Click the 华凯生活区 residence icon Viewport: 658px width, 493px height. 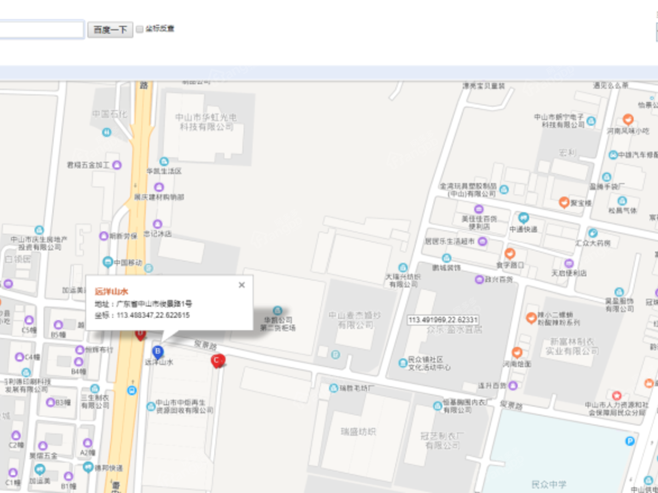tap(164, 162)
